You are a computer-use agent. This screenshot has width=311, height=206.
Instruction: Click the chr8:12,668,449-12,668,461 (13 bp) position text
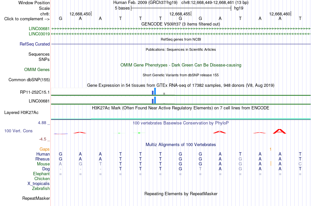[x=215, y=3]
